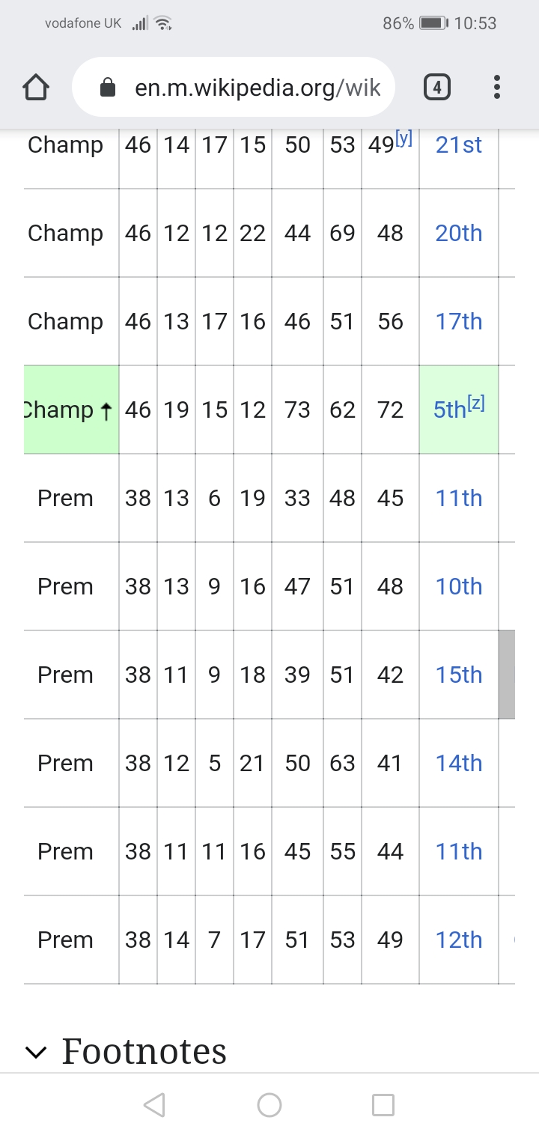Open the 12th position link
The height and width of the screenshot is (1138, 539).
458,940
